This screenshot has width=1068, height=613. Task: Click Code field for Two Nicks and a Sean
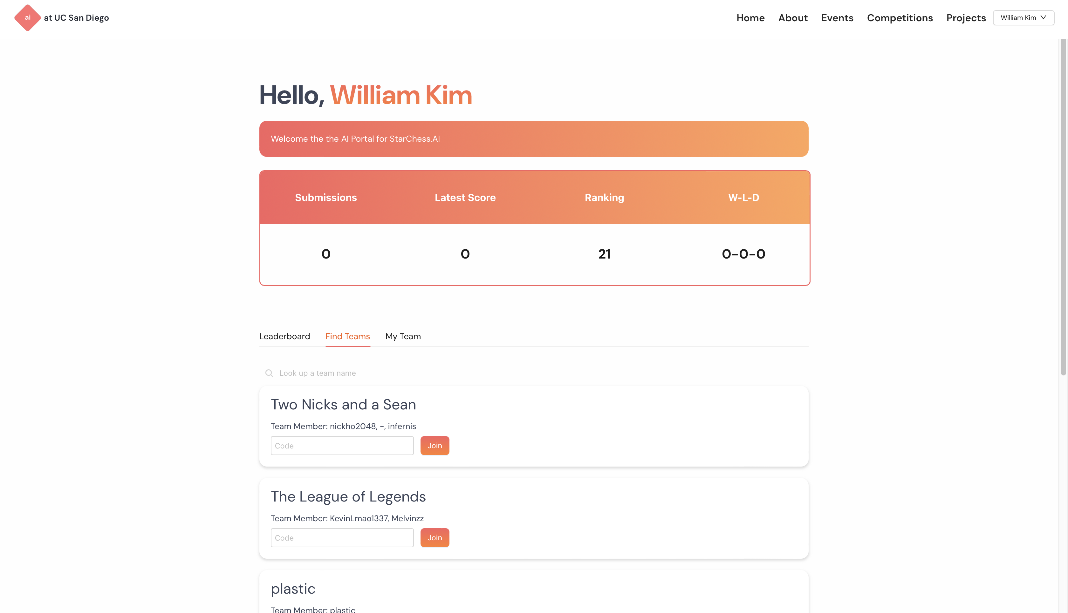(x=342, y=445)
